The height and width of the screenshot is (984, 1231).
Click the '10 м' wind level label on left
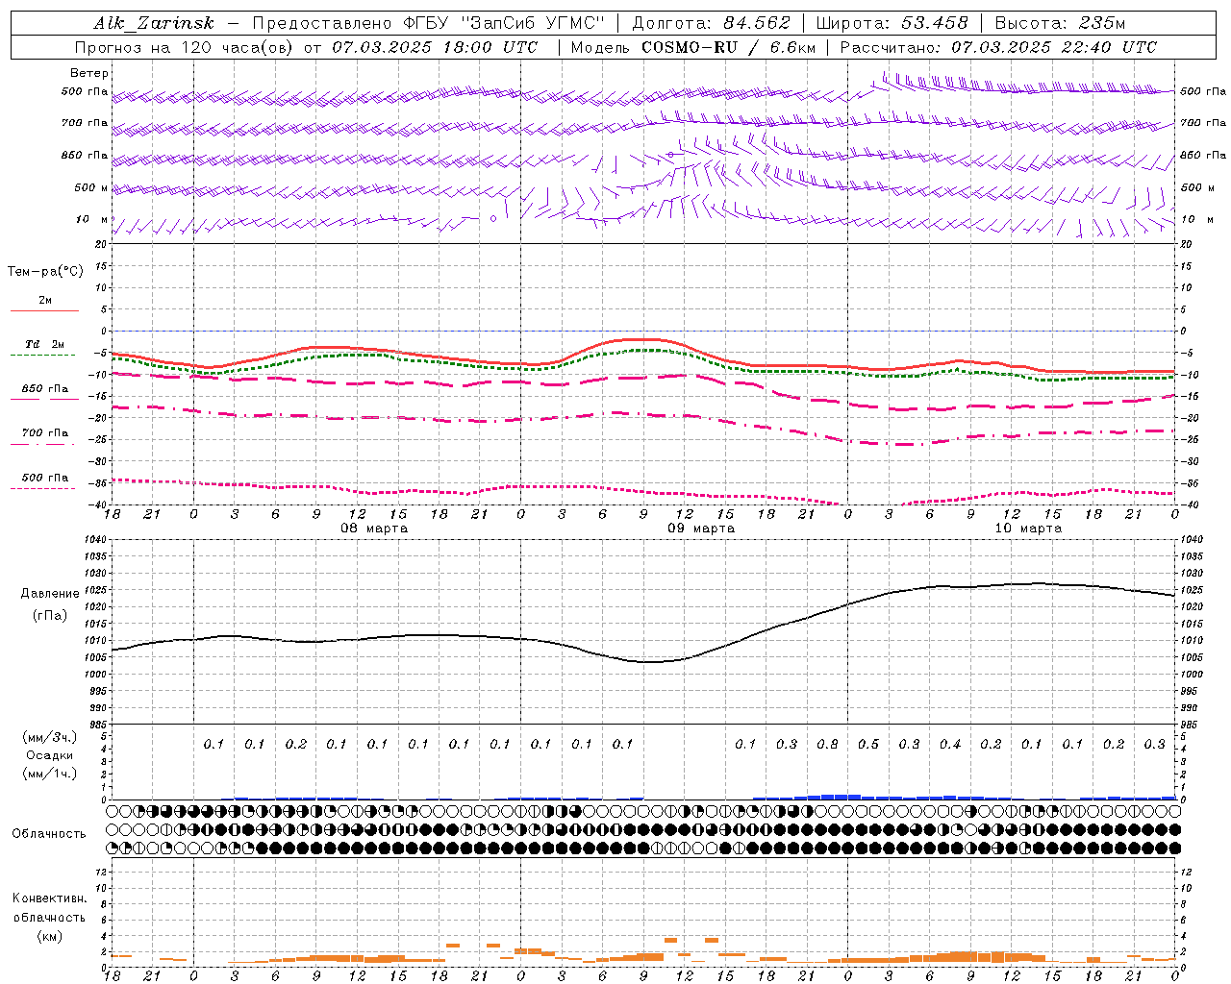click(91, 219)
